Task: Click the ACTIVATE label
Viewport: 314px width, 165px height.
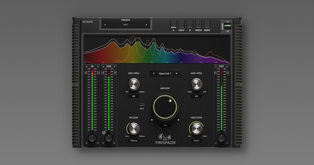Action: pyautogui.click(x=88, y=22)
